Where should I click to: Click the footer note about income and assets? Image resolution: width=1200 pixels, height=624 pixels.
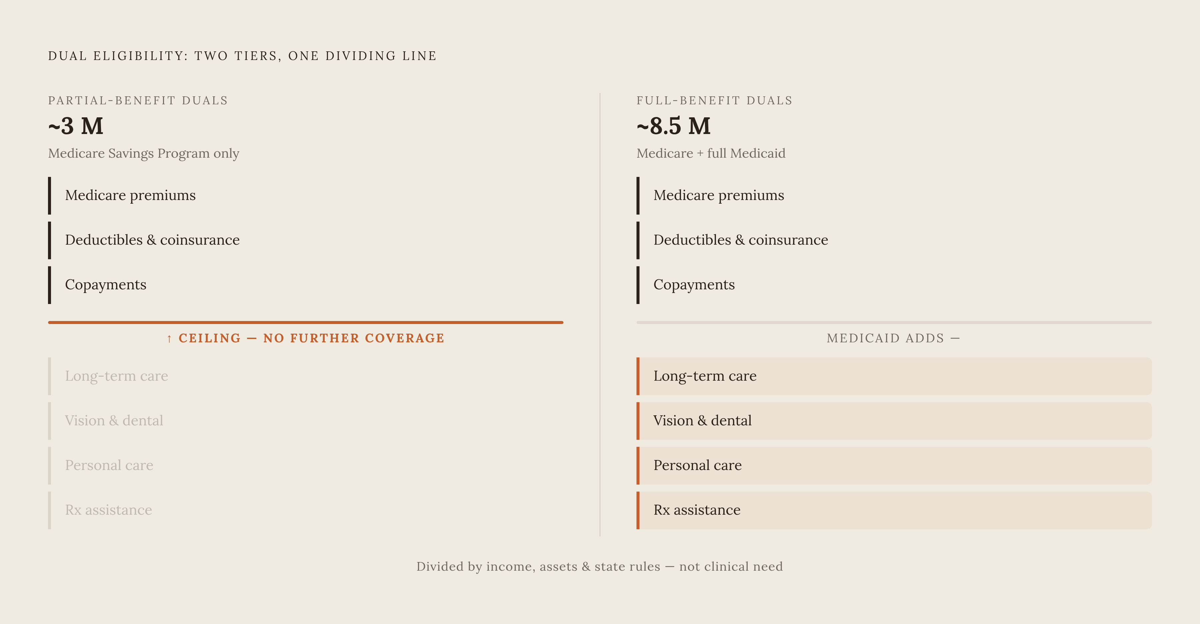click(600, 566)
